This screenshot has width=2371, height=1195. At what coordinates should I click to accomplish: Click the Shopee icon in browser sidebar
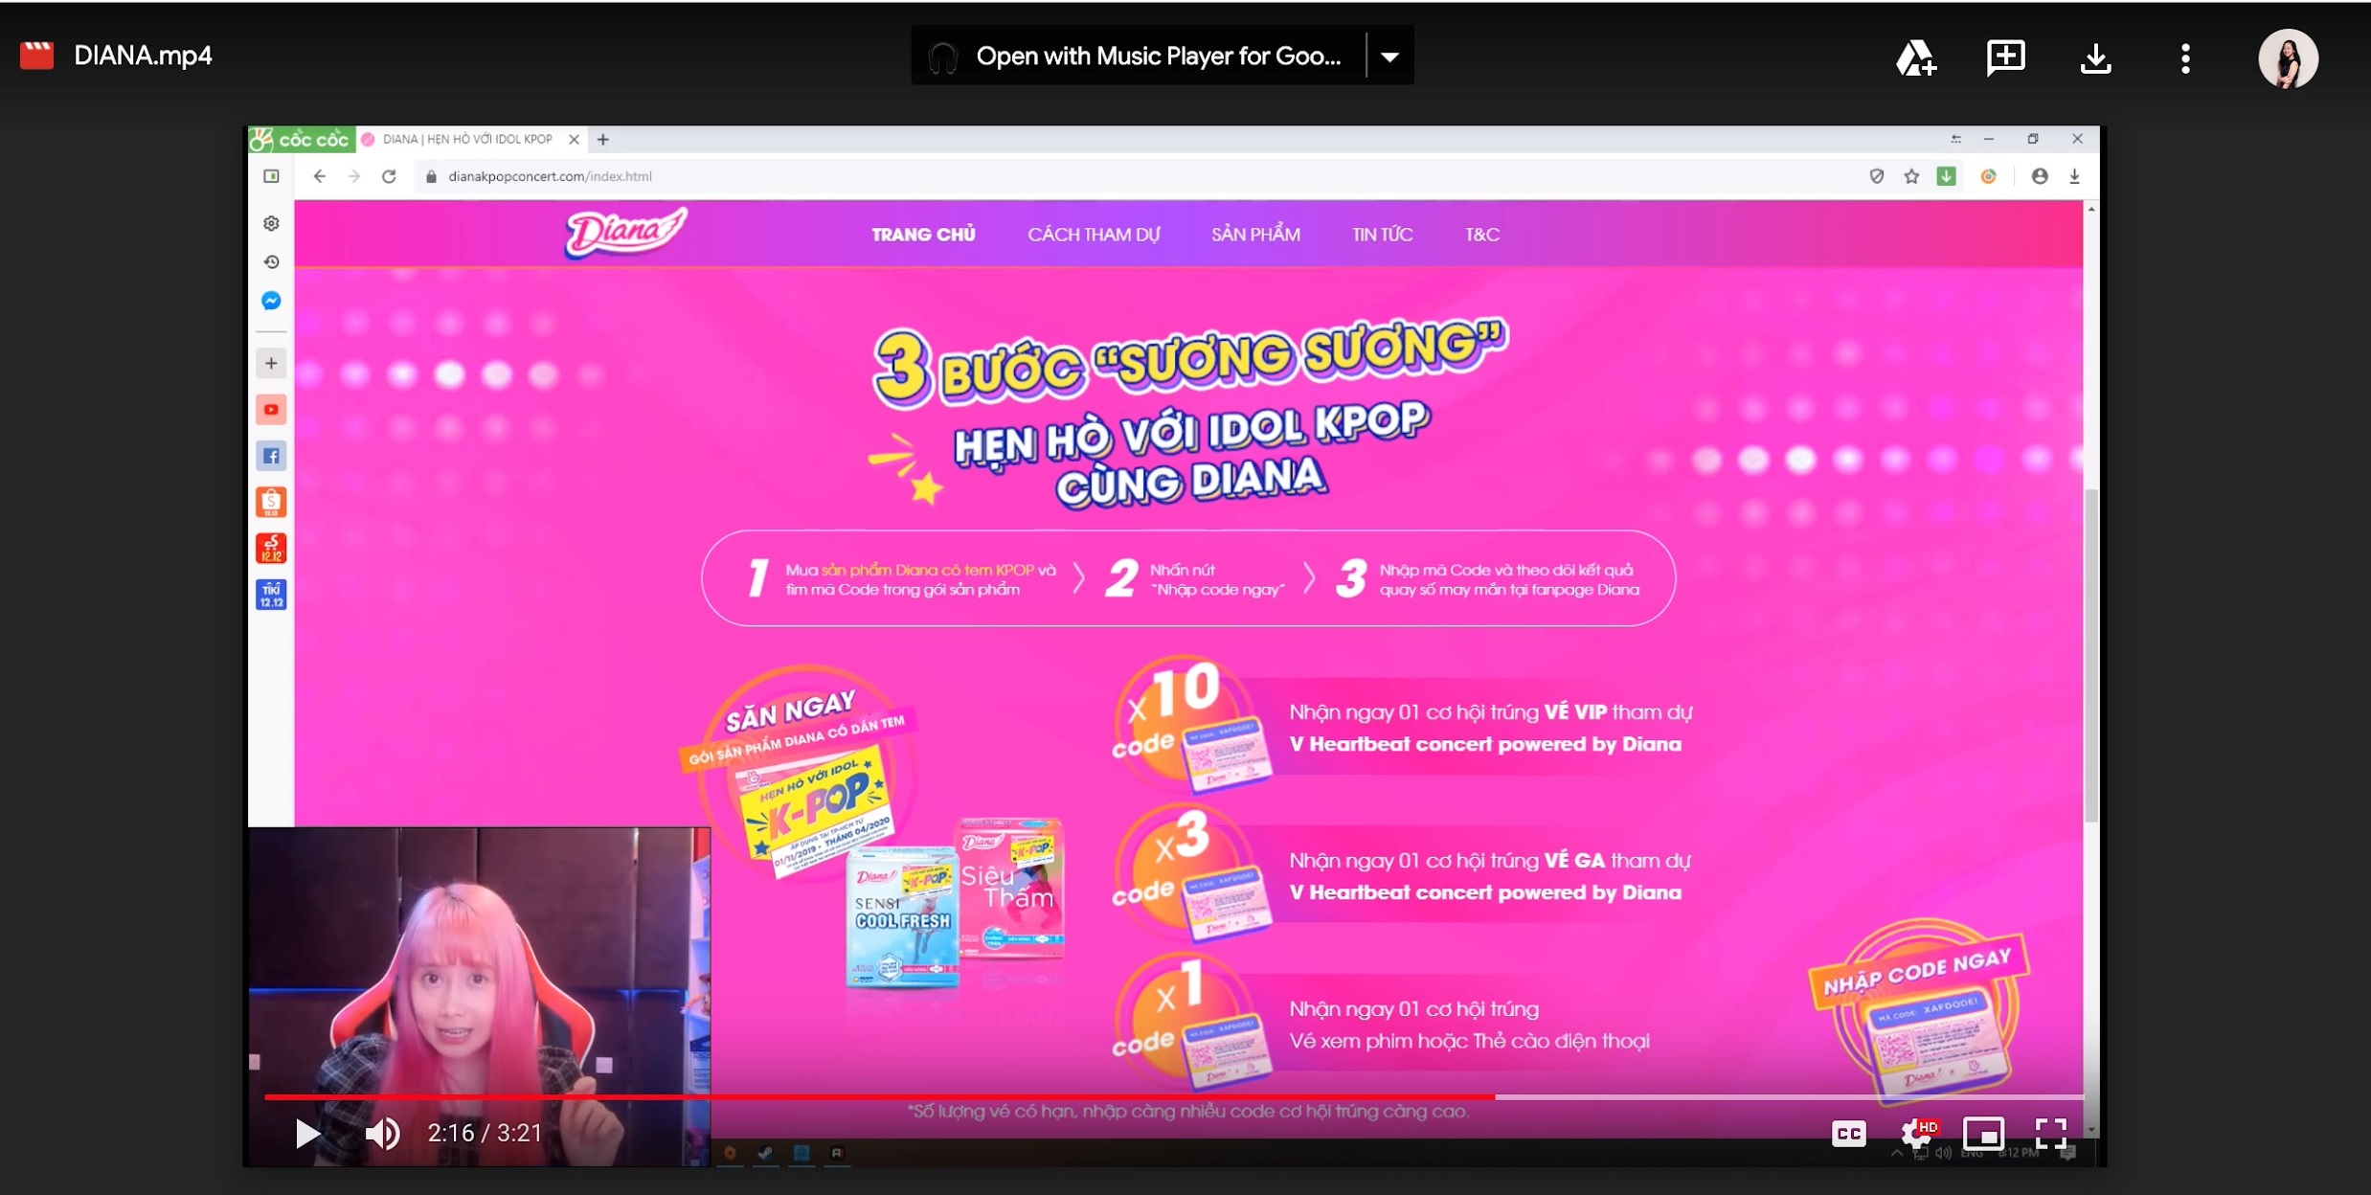tap(271, 502)
